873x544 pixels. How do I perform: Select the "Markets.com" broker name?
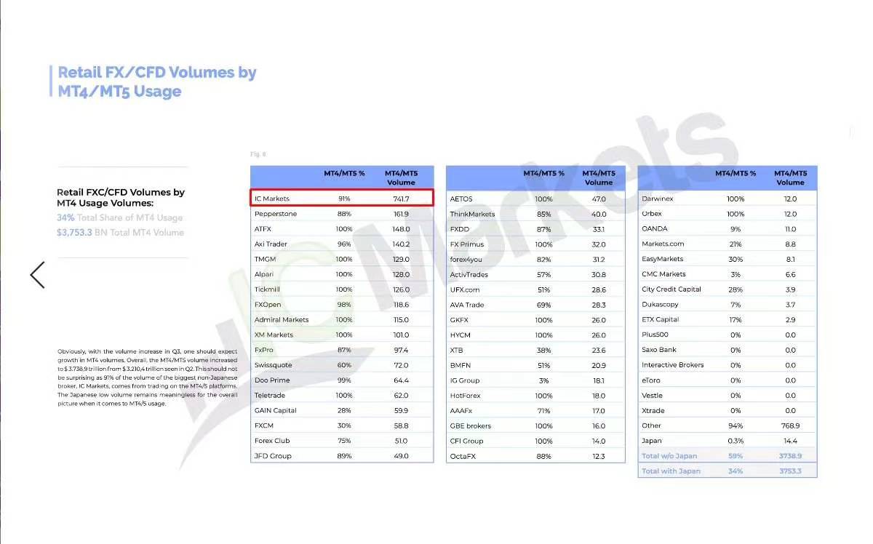[x=663, y=244]
